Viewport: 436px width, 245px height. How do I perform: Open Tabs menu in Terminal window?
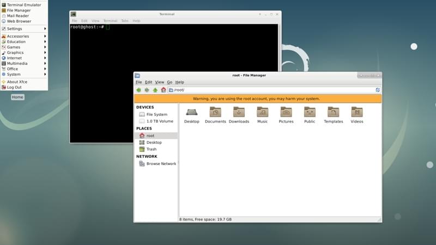click(125, 21)
